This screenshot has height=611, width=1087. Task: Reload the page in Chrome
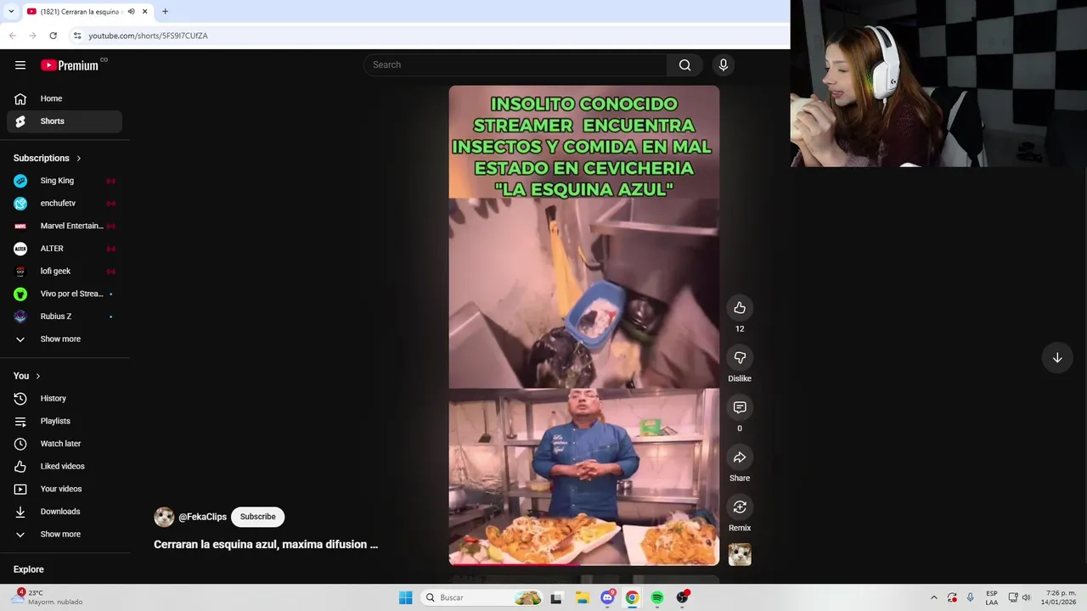point(53,36)
